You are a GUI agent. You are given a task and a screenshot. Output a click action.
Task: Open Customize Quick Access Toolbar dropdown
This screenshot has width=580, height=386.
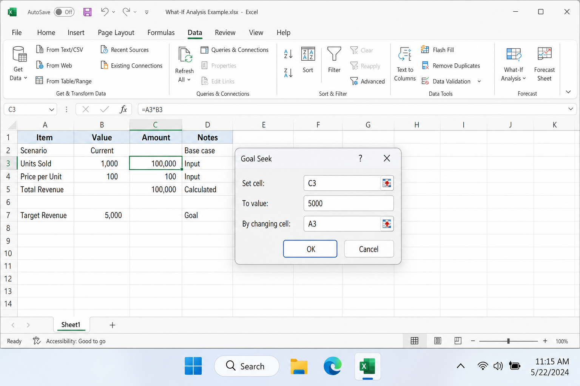[x=147, y=12]
